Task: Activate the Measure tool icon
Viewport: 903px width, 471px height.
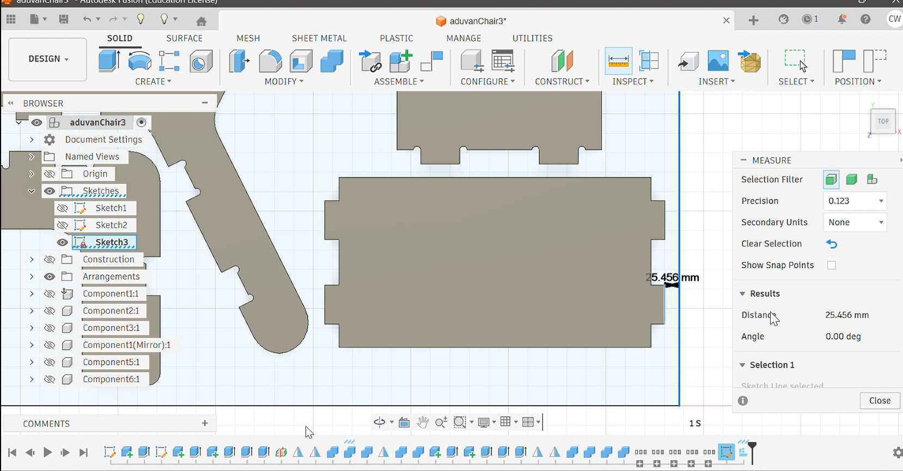Action: (x=618, y=61)
